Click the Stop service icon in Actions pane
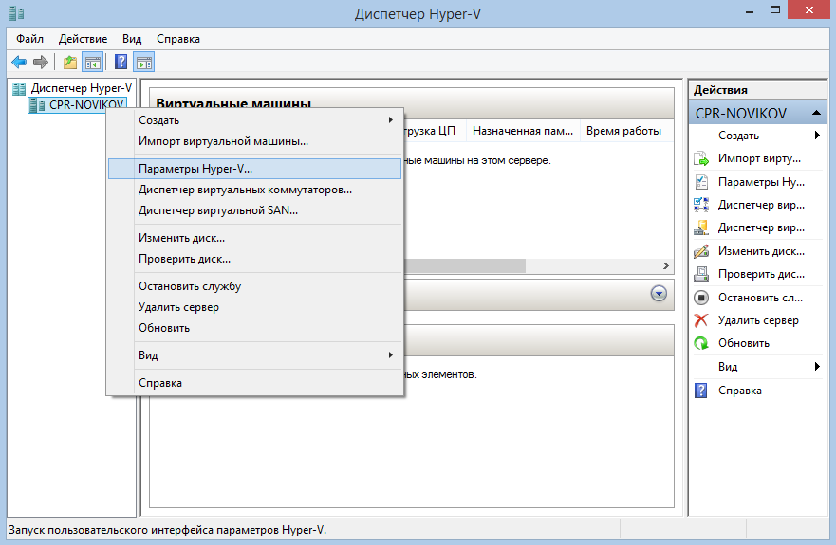 click(701, 298)
